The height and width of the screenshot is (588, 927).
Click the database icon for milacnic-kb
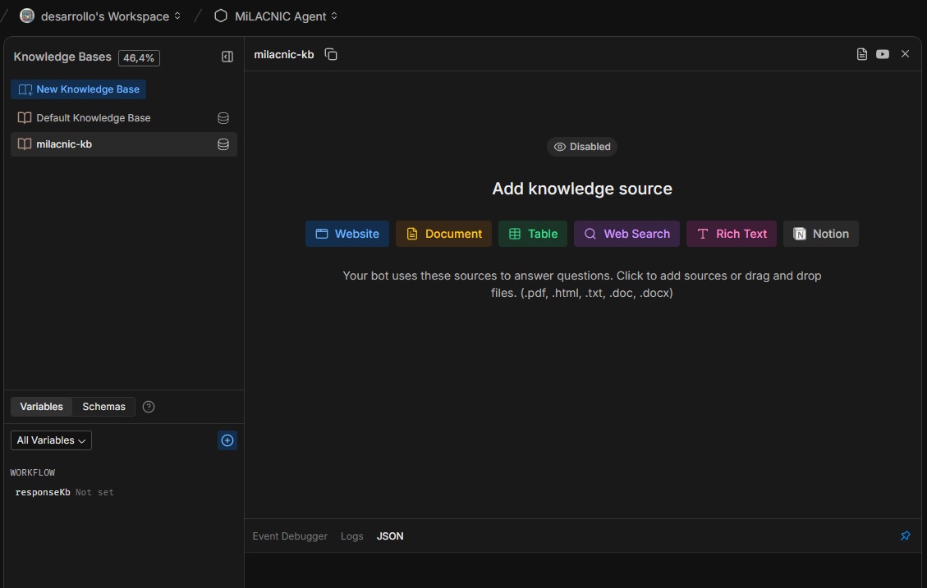tap(223, 144)
